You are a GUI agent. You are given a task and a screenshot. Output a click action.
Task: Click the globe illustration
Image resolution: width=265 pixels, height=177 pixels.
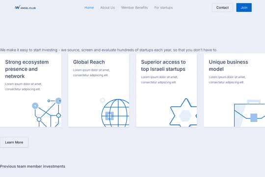coord(114,112)
